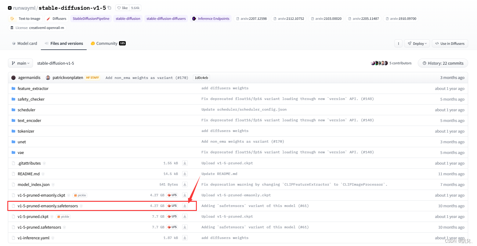Open the scheduler folder

(27, 110)
